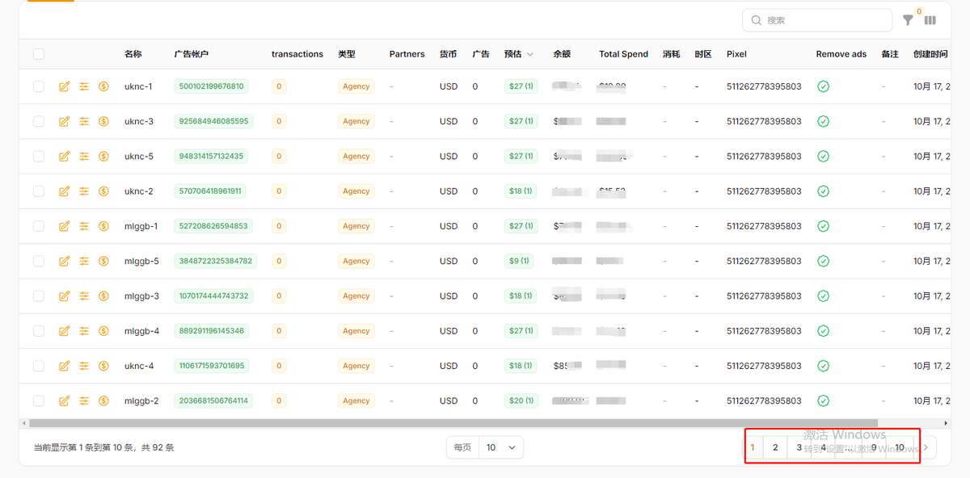970x478 pixels.
Task: Click the dollar icon for mlggb-4
Action: 103,331
